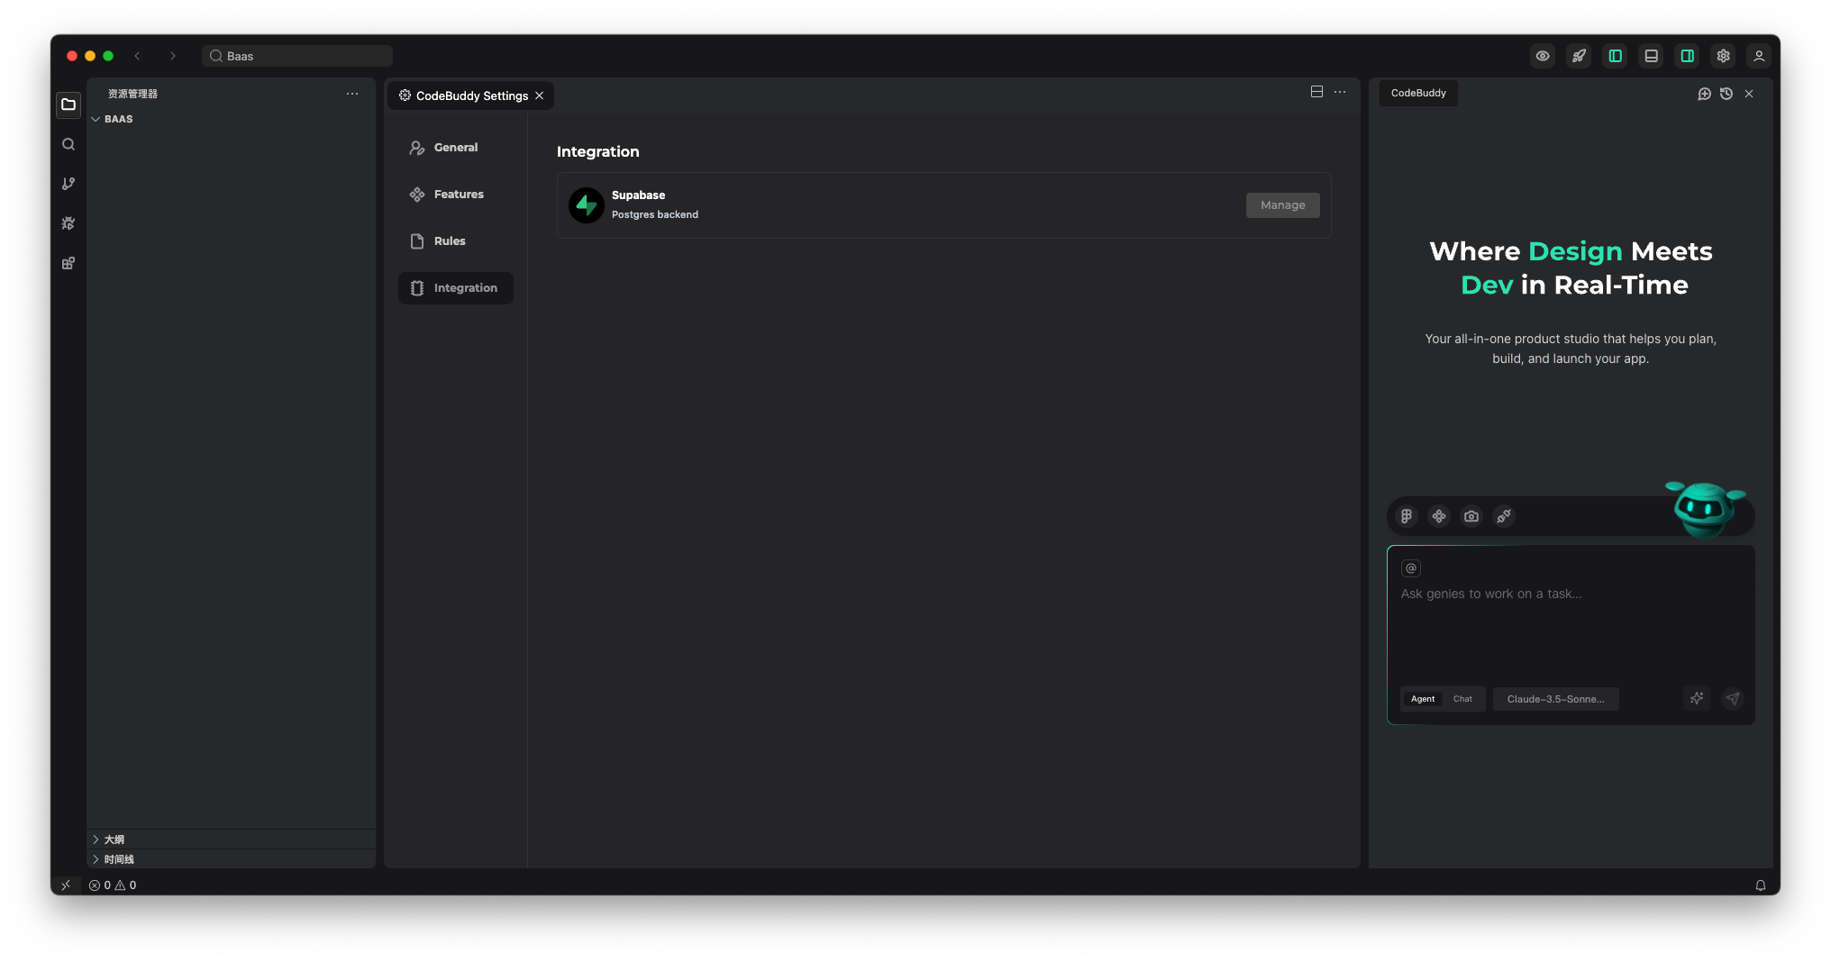Open the account profile icon
Image resolution: width=1831 pixels, height=962 pixels.
click(1759, 56)
